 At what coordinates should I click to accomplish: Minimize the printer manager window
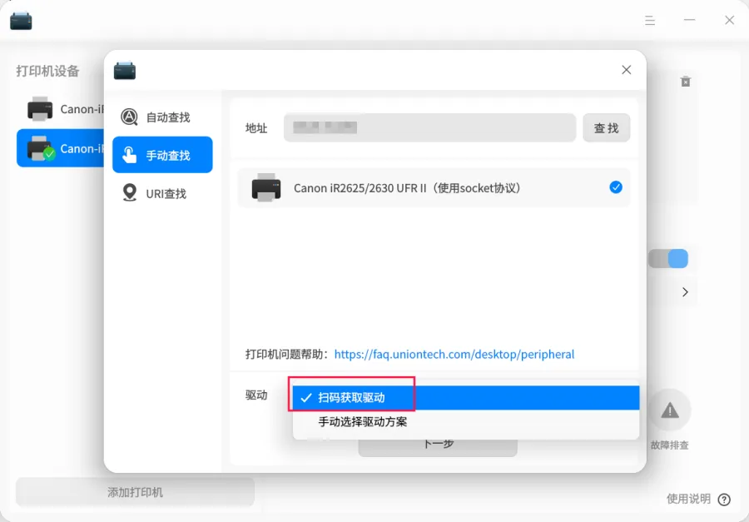point(689,20)
